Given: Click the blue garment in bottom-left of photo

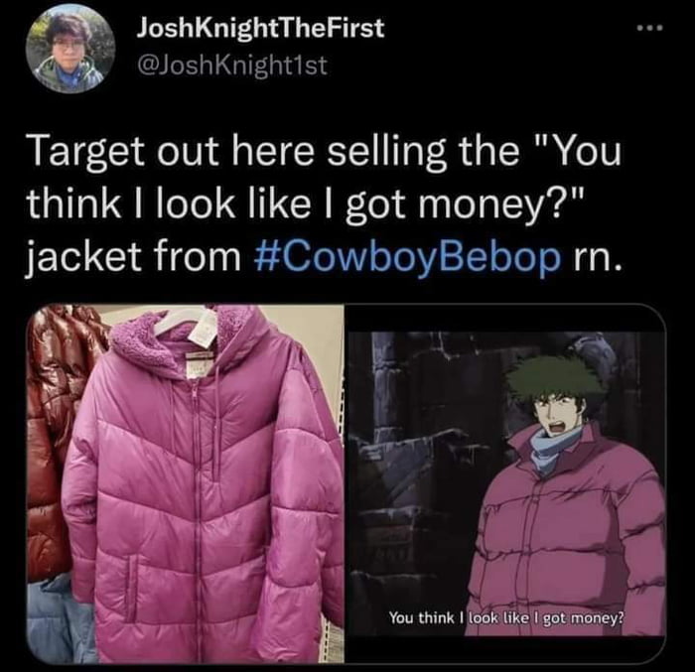Looking at the screenshot, I should [x=60, y=620].
